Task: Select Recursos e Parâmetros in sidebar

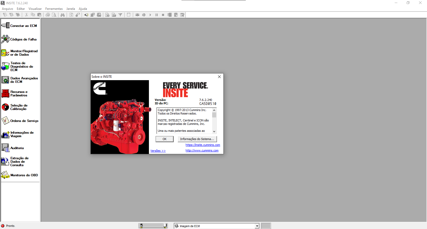Action: pos(19,93)
